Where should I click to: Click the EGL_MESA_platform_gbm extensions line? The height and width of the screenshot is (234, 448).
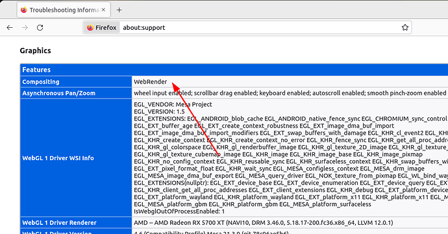[253, 204]
